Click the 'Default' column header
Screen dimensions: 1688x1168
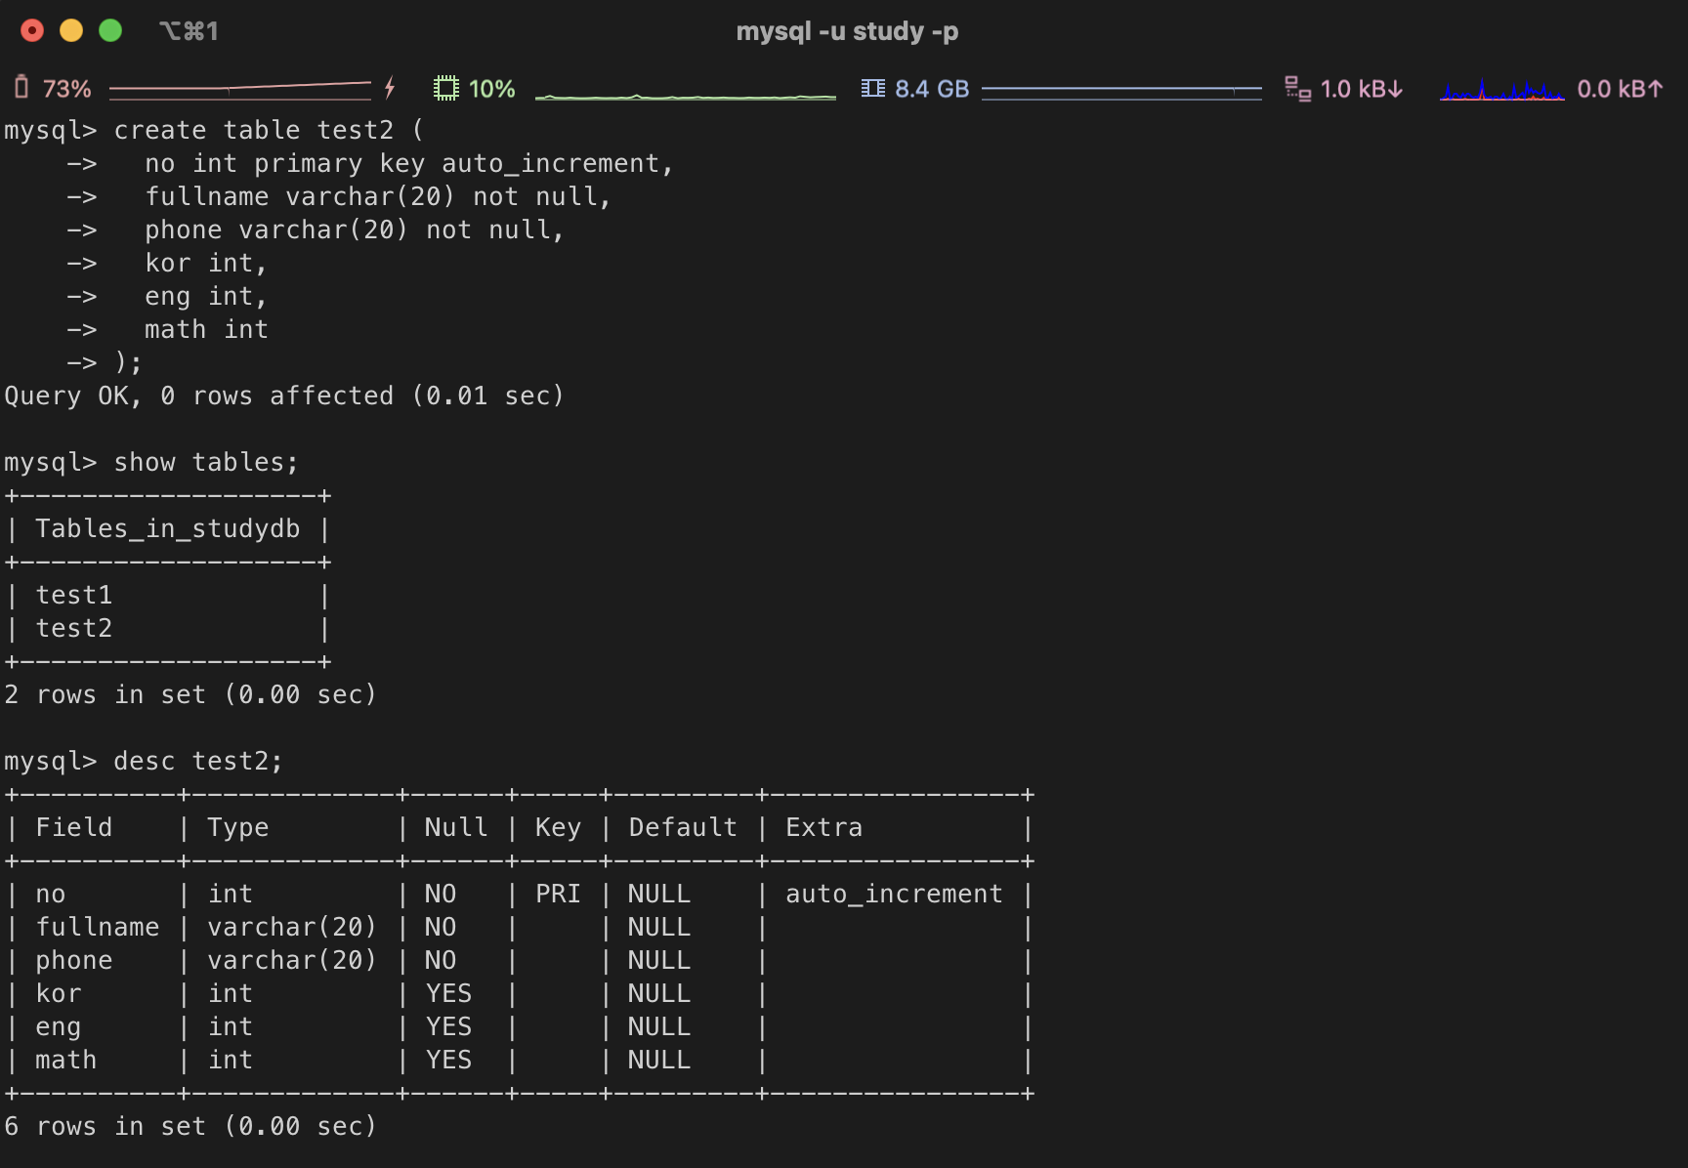[x=683, y=827]
